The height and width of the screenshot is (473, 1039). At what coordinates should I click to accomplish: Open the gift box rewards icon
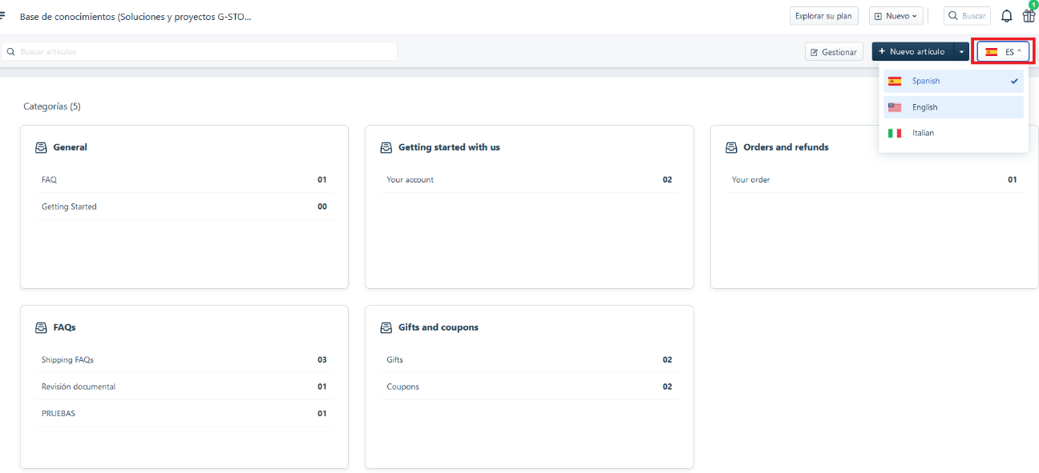1029,16
